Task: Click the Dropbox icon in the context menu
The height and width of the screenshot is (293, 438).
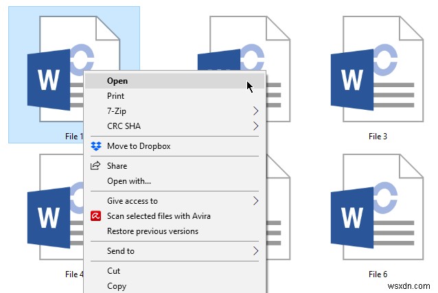Action: click(96, 146)
